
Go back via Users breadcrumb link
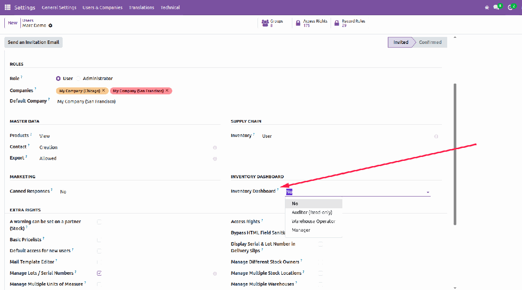(28, 20)
